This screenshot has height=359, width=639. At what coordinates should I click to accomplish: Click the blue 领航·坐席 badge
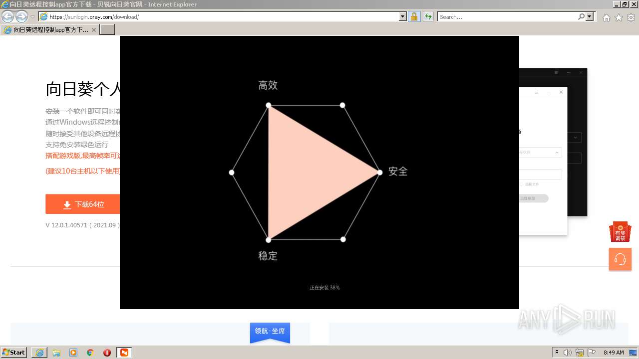click(270, 332)
